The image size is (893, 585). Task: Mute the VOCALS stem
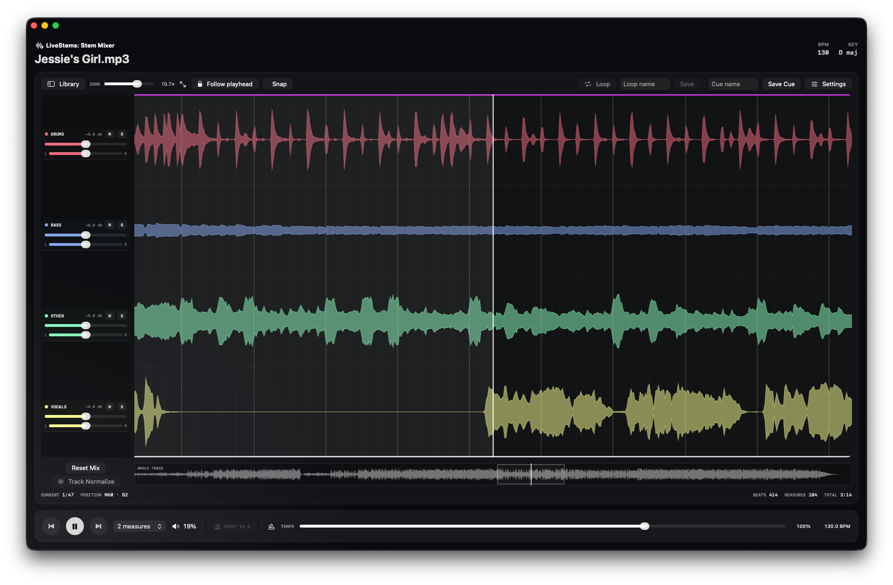[x=110, y=407]
